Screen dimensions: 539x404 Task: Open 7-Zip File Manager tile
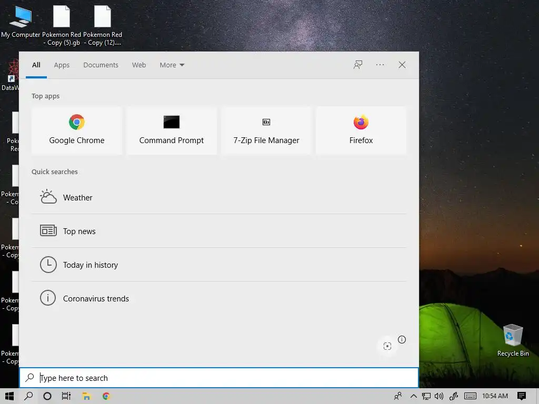[x=266, y=130]
